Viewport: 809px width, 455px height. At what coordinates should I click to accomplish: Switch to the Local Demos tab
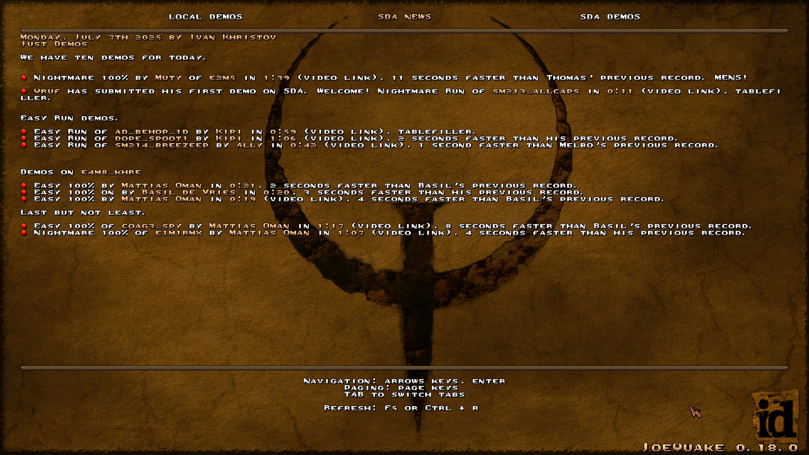pyautogui.click(x=206, y=17)
